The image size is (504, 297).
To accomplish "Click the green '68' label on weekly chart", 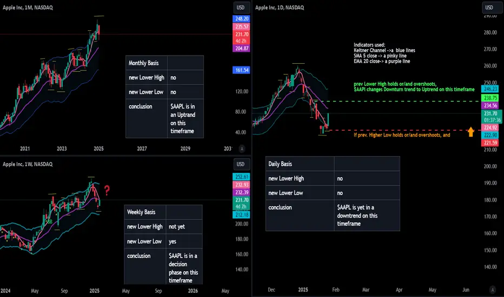I will tap(50, 221).
